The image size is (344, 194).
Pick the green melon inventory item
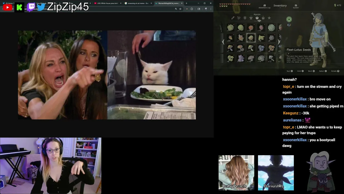271,27
